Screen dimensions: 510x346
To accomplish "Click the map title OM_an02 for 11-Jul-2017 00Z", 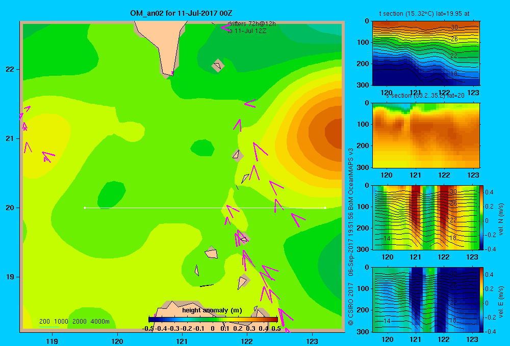I will tap(181, 13).
